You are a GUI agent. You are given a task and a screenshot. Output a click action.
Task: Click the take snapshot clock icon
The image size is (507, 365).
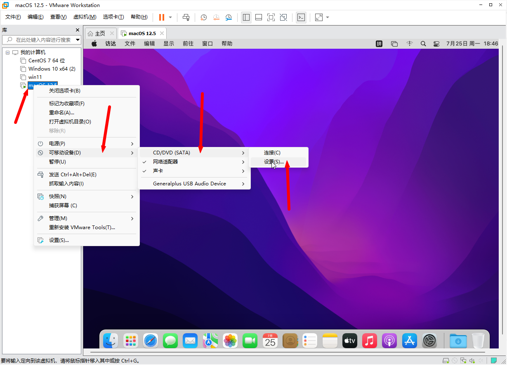203,17
